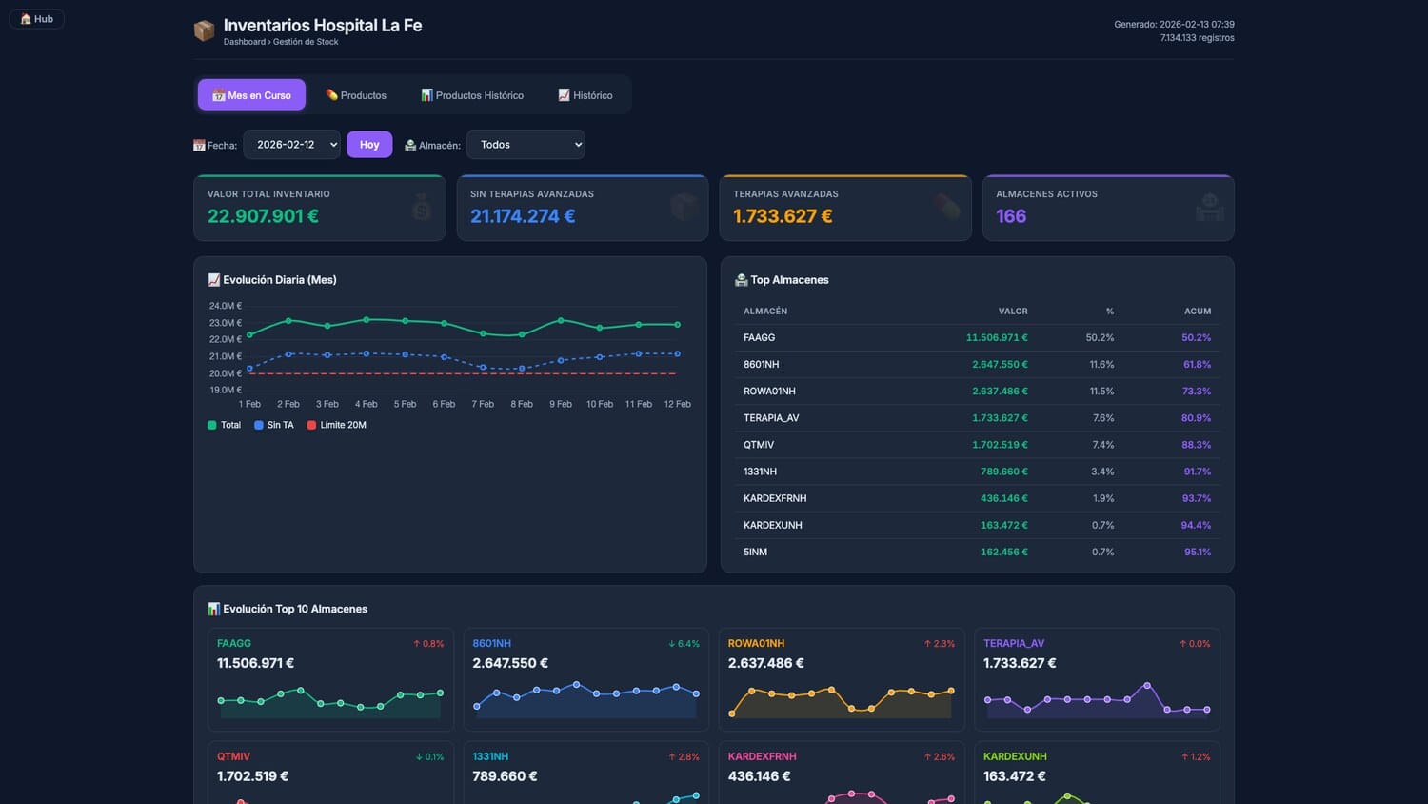The image size is (1428, 804).
Task: Click the 166 active warehouses value
Action: point(1011,216)
